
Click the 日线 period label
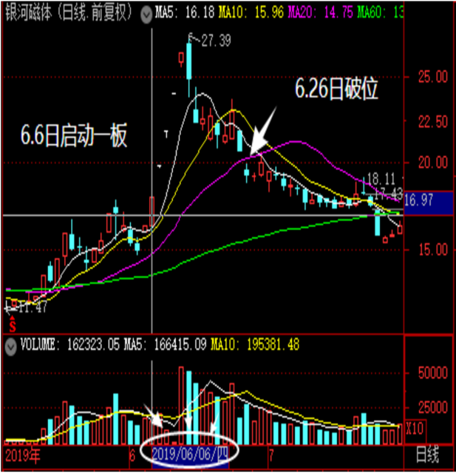click(x=428, y=455)
